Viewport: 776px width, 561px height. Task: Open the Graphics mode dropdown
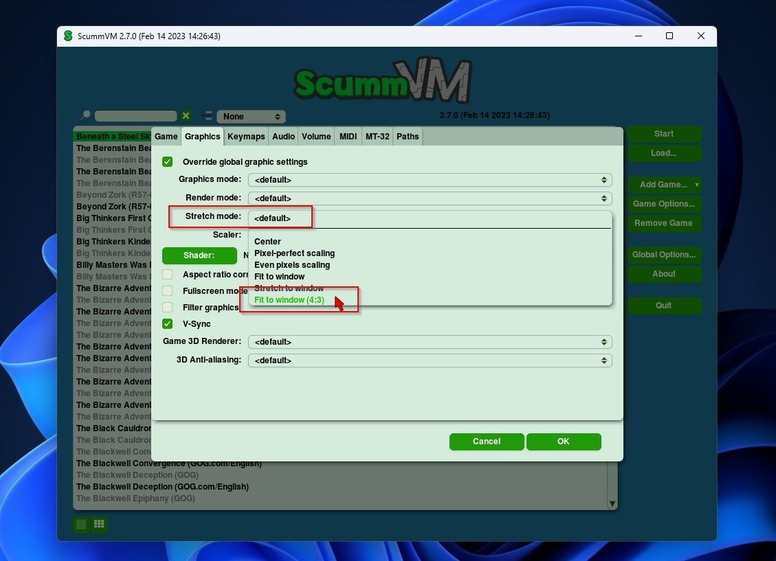click(430, 180)
